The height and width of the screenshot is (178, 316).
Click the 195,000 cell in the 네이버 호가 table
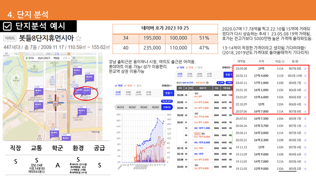(152, 38)
